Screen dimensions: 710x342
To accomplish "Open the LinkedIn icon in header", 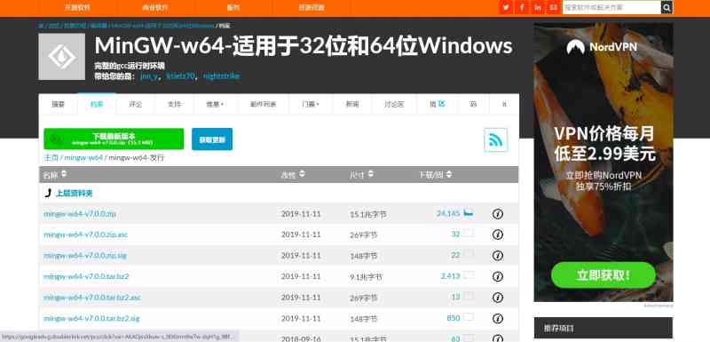I will click(x=538, y=7).
